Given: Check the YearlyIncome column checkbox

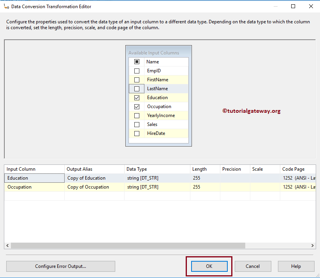Looking at the screenshot, I should [137, 115].
